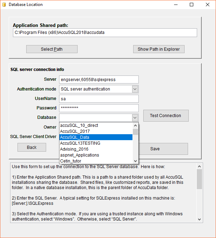216x238 pixels.
Task: Pick aspnet_Applications in the database list
Action: coord(96,155)
